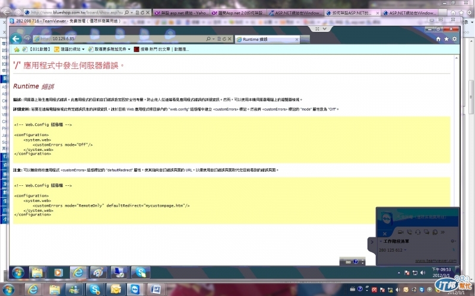Open the www.teamviewer.com link
The image size is (475, 296).
436,260
